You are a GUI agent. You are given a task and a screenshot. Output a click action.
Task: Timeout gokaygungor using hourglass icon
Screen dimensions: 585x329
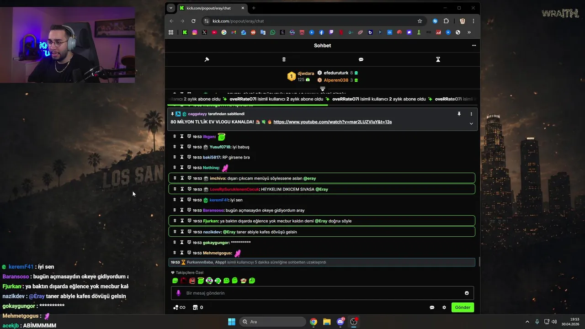(x=182, y=242)
